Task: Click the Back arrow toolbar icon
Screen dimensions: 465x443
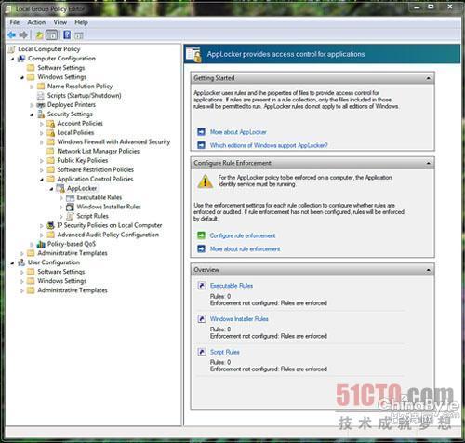Action: pos(12,35)
